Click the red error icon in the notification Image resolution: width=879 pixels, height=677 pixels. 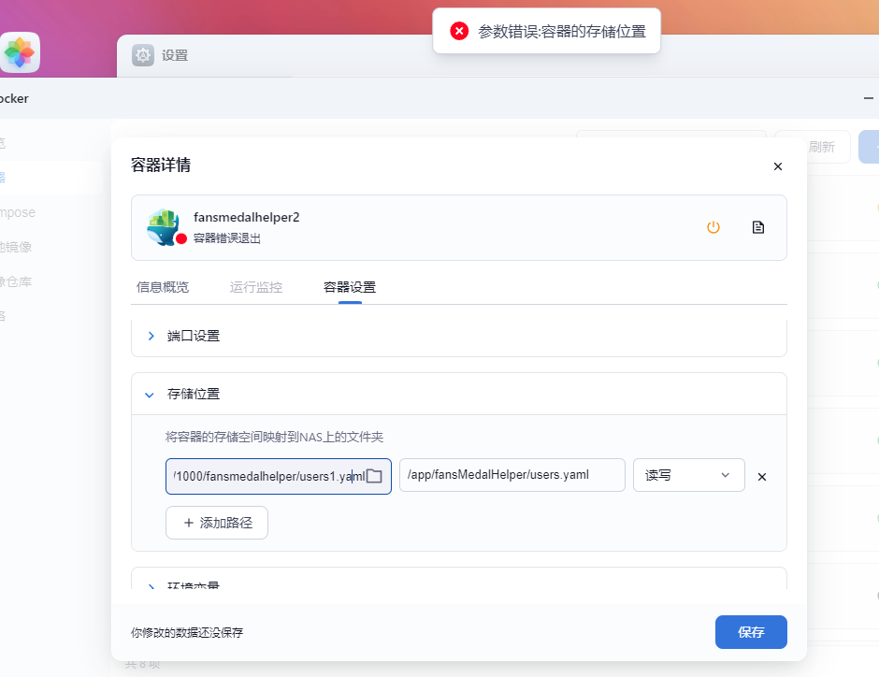coord(459,31)
